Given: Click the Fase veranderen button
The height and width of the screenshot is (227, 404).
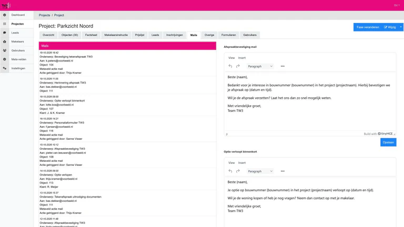Looking at the screenshot, I should (x=368, y=27).
